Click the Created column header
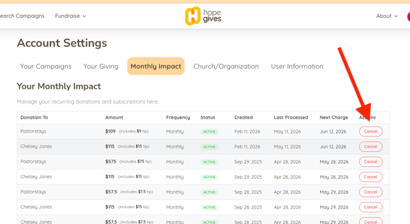This screenshot has width=410, height=224. click(x=244, y=118)
